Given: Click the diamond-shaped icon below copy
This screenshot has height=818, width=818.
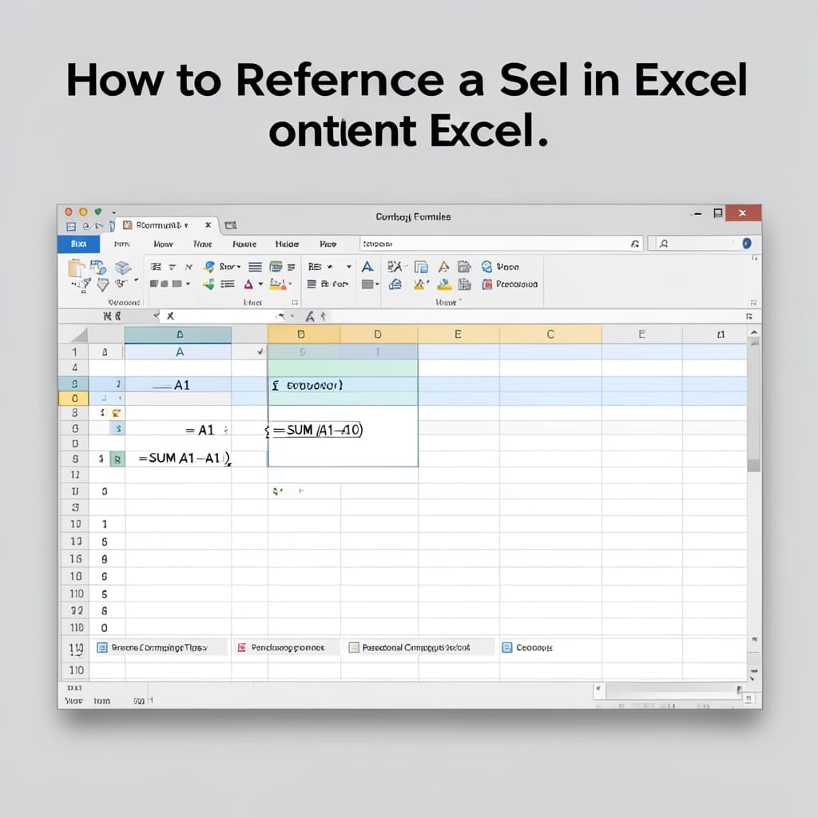Looking at the screenshot, I should 103,284.
